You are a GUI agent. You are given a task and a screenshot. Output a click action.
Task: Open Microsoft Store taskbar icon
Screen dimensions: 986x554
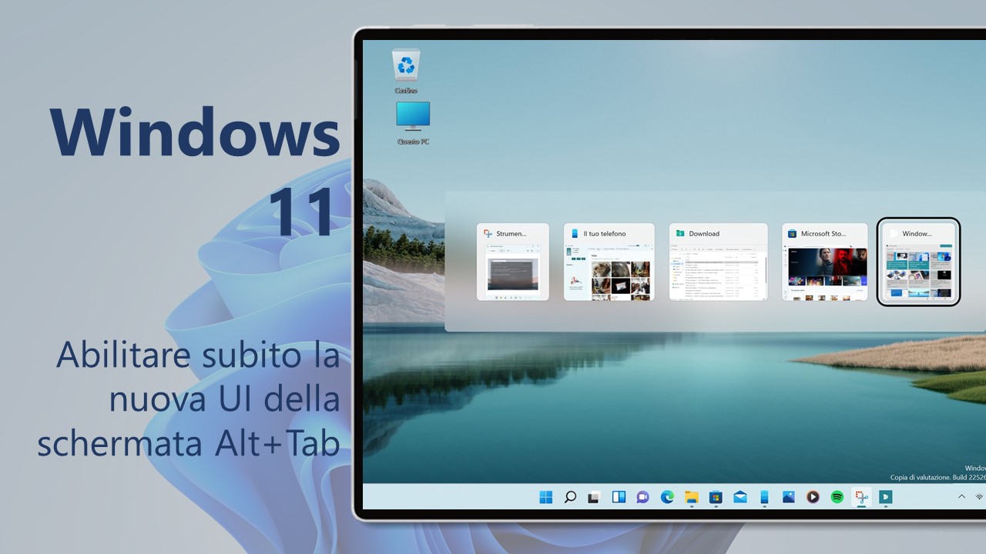coord(716,497)
